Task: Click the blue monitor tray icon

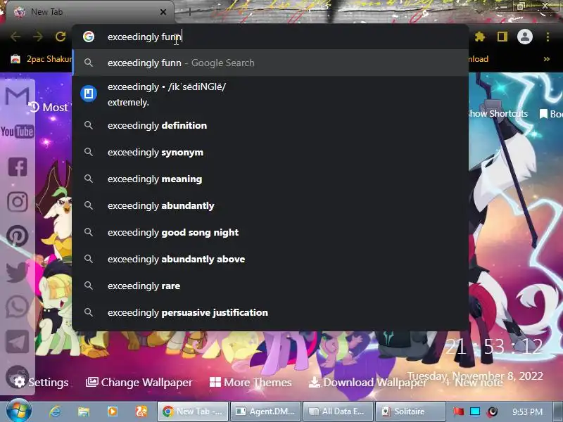Action: tap(475, 411)
